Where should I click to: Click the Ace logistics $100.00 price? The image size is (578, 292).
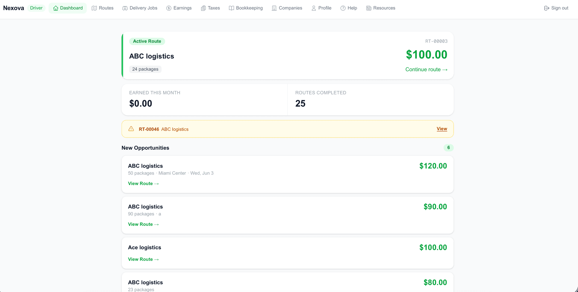click(433, 247)
